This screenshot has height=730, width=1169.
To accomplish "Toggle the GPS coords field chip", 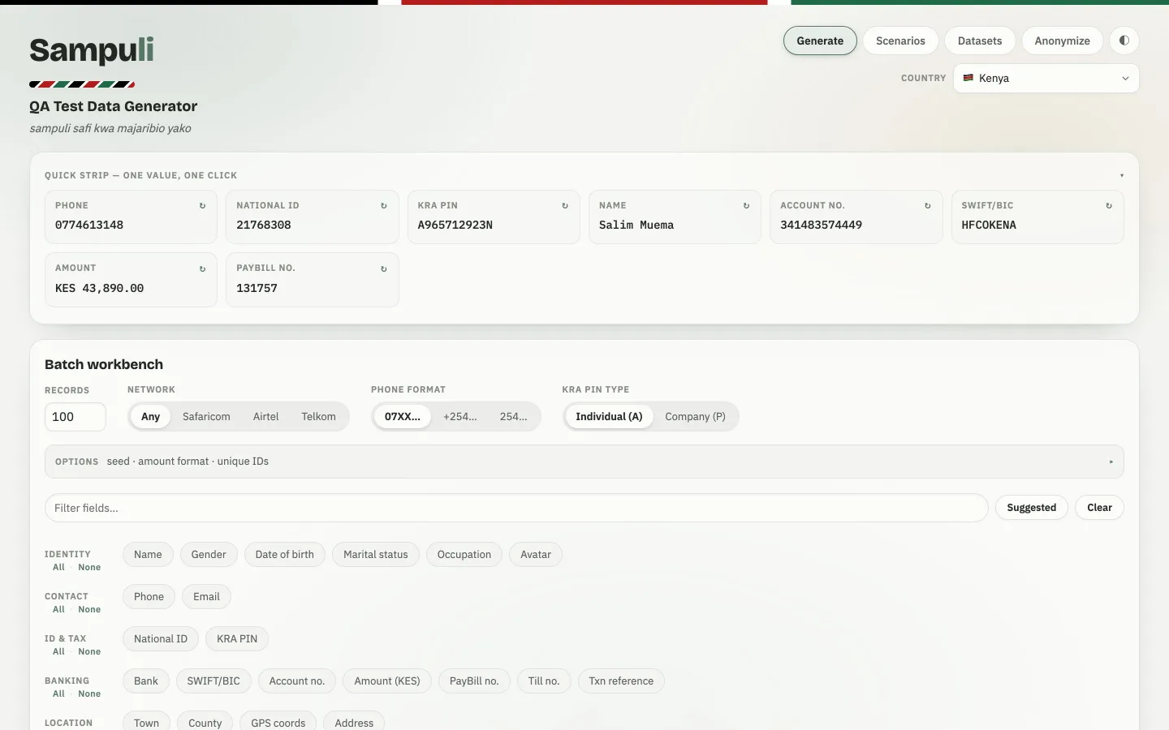I will pyautogui.click(x=278, y=723).
